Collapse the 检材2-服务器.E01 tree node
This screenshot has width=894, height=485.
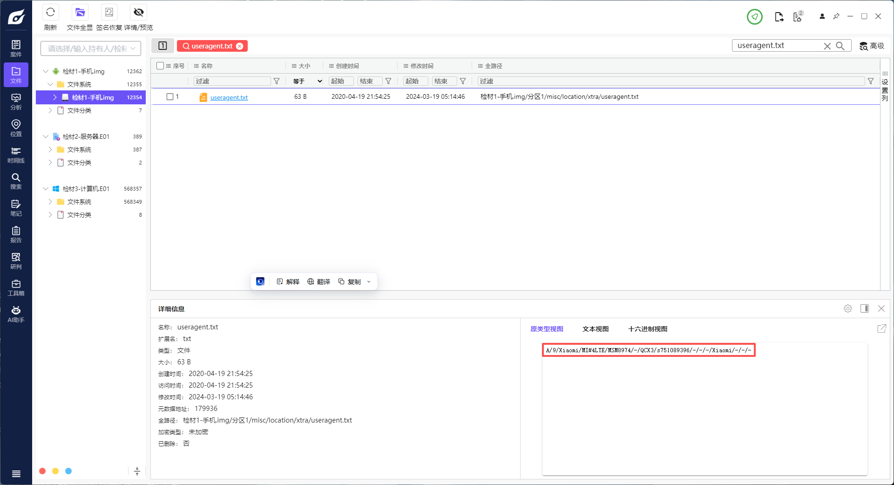[x=45, y=137]
